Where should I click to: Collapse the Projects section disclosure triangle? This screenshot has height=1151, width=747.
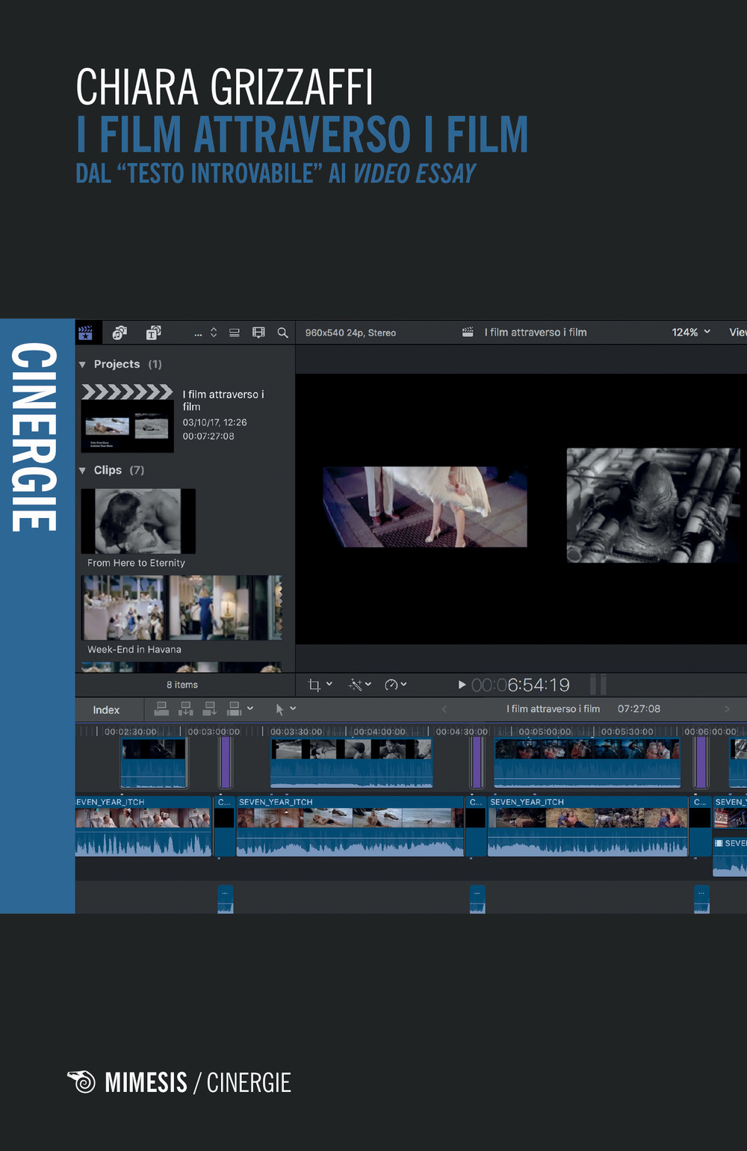(x=82, y=364)
